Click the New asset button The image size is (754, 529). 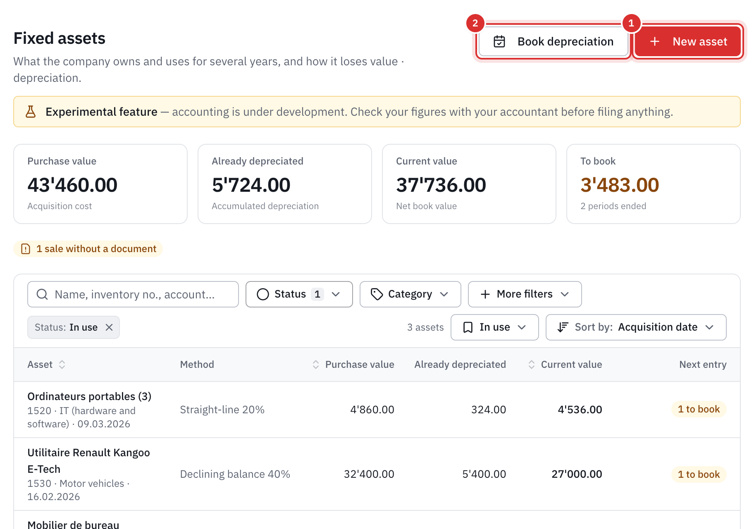(688, 41)
